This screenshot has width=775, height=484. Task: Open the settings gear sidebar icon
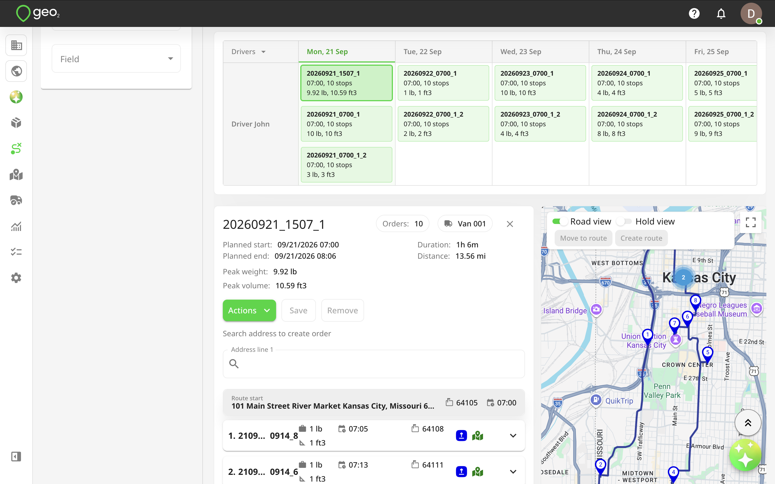16,278
